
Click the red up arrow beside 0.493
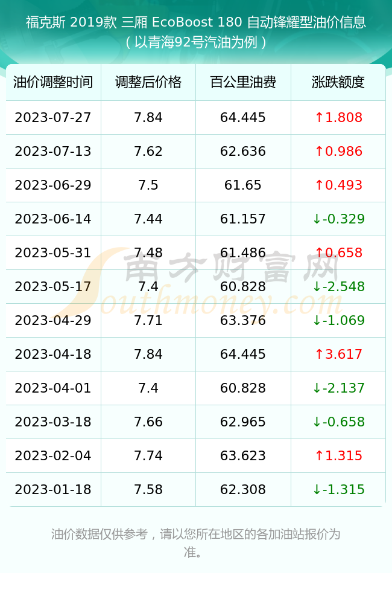[x=319, y=185]
